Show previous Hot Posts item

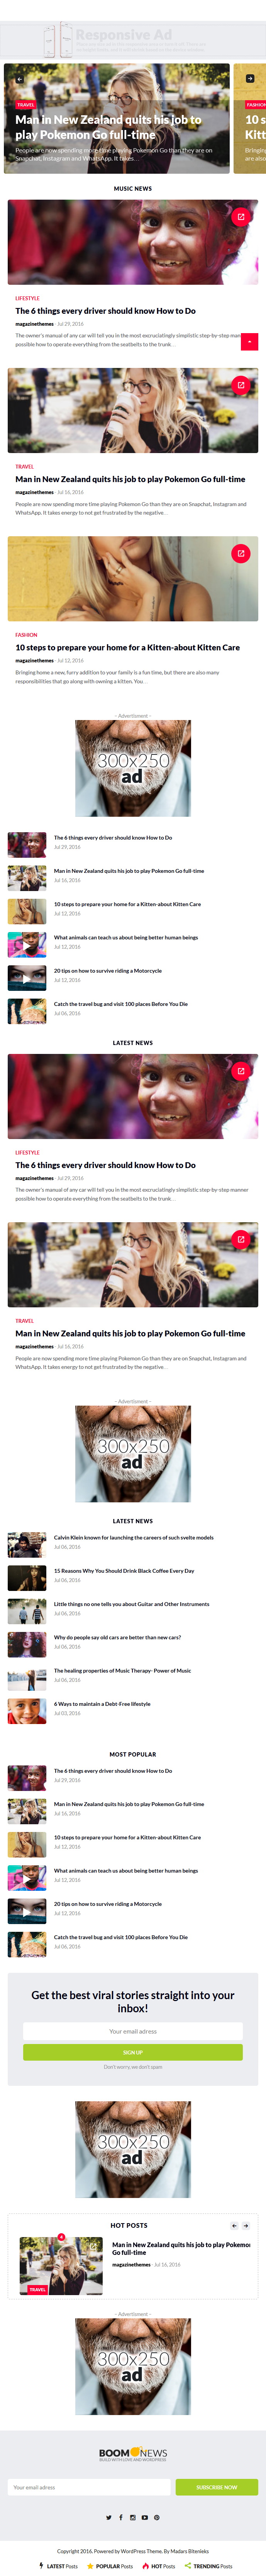coord(234,2226)
